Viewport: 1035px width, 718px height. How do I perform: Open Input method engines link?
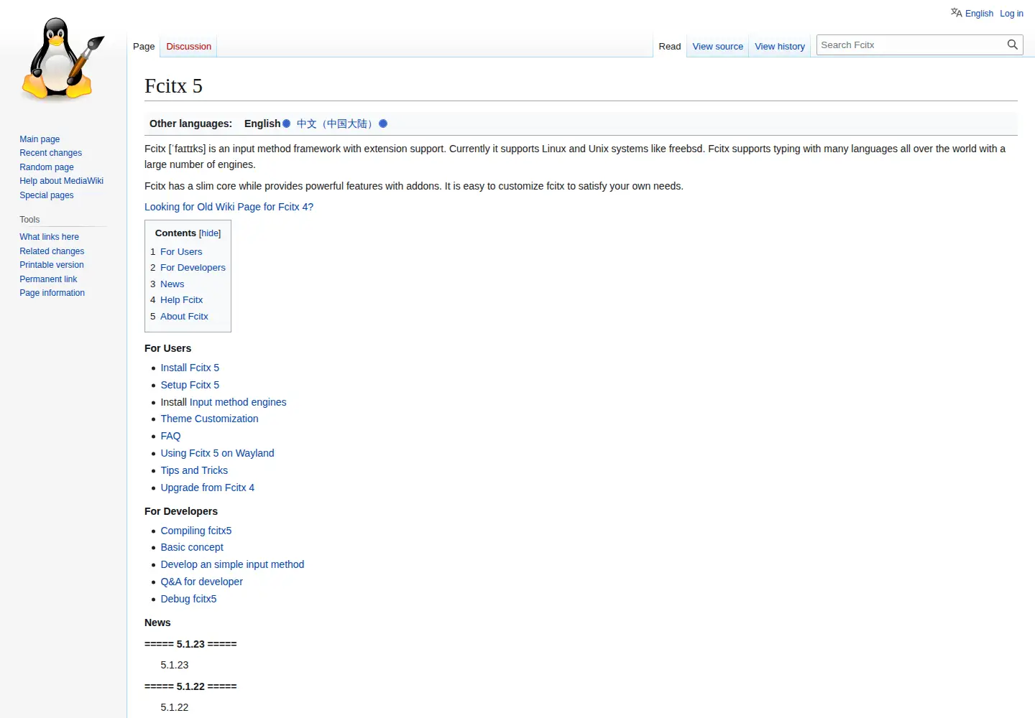(x=238, y=402)
